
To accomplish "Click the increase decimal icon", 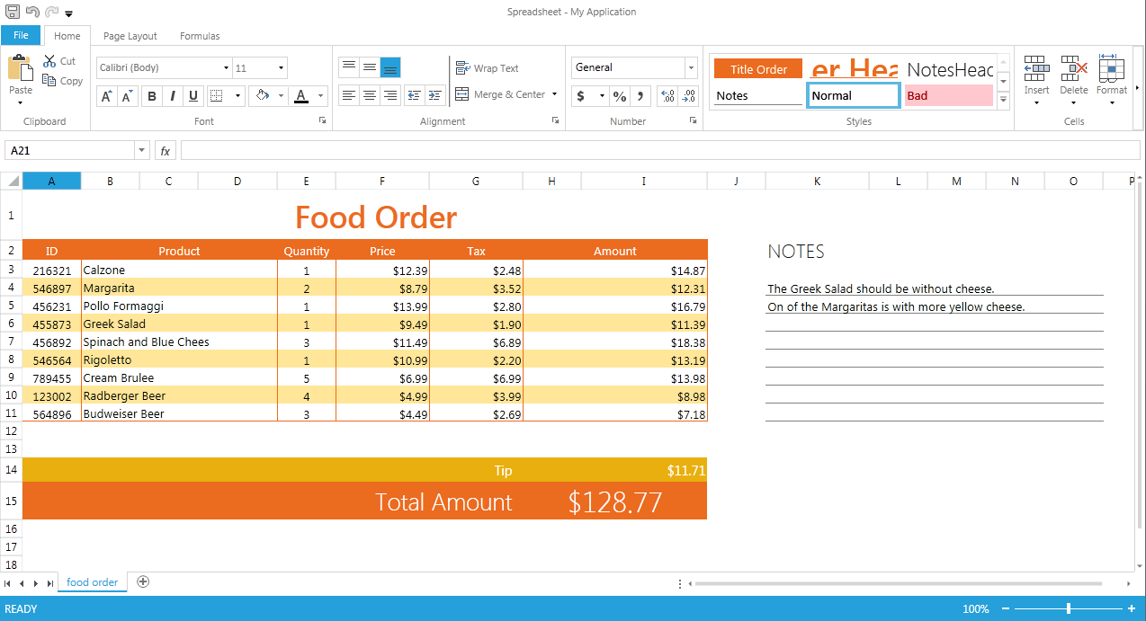I will [x=667, y=96].
